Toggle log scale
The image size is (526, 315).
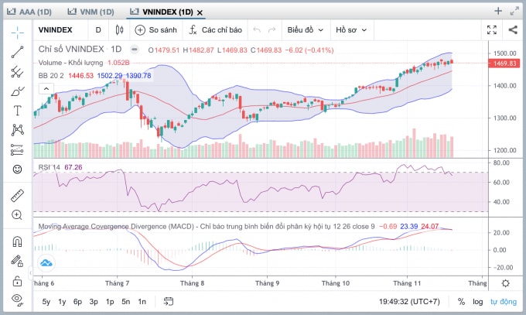pos(478,302)
